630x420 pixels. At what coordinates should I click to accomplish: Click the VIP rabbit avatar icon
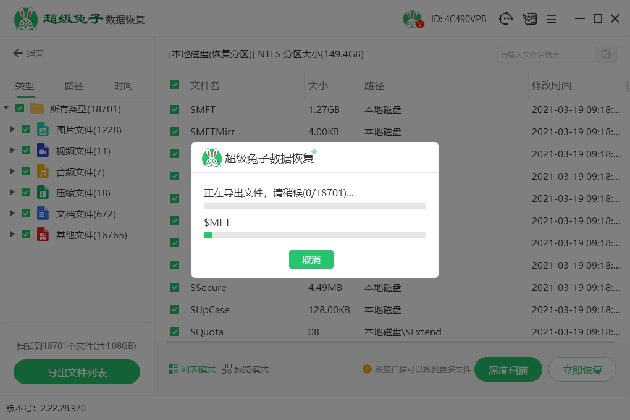pyautogui.click(x=413, y=19)
